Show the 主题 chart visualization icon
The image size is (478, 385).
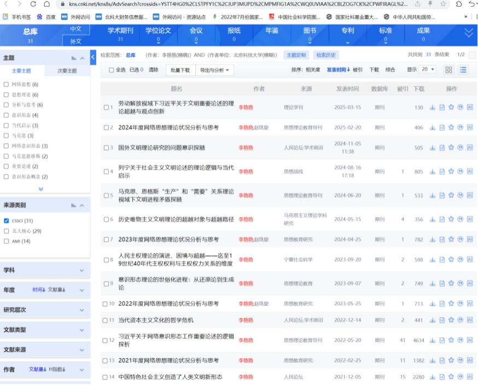tap(73, 58)
